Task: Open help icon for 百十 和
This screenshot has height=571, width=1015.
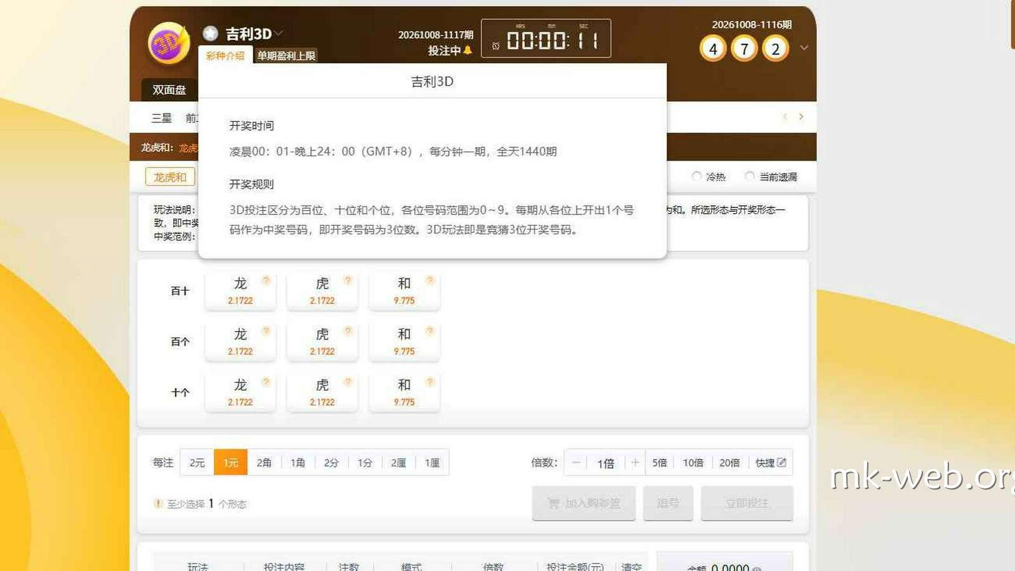Action: [429, 280]
